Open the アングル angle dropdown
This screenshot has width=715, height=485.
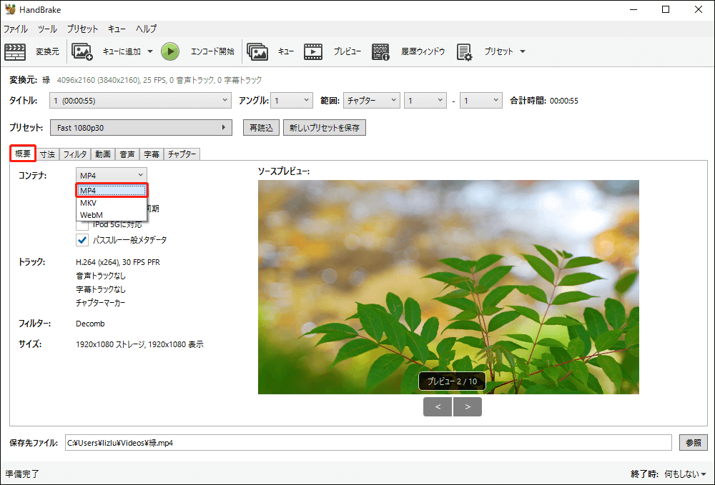(x=291, y=100)
